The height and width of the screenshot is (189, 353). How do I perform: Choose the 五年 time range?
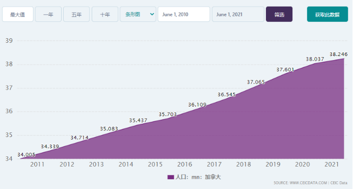[76, 14]
